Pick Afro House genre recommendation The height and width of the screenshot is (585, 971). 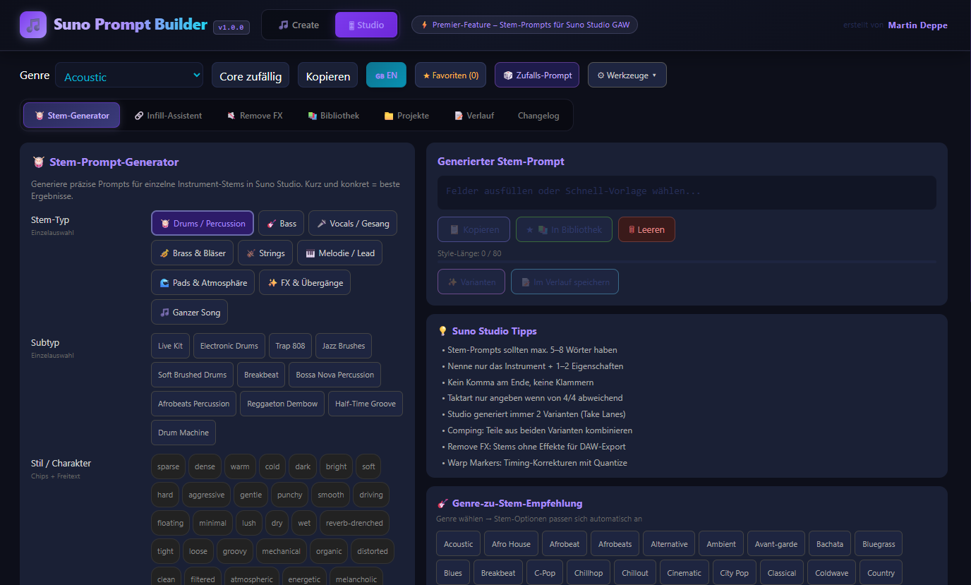511,544
